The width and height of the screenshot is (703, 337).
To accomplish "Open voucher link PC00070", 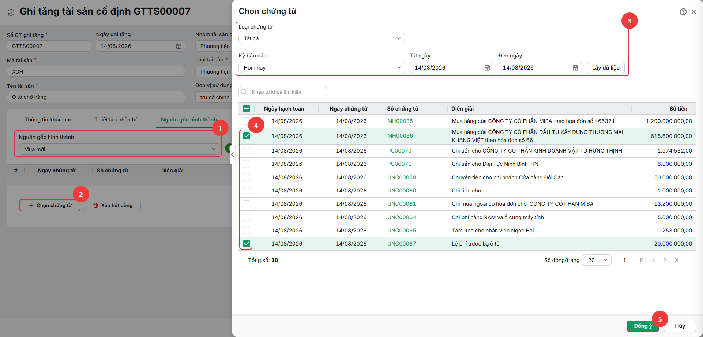I will click(x=399, y=151).
